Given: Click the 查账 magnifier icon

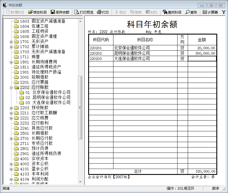Looking at the screenshot, I should point(187,12).
